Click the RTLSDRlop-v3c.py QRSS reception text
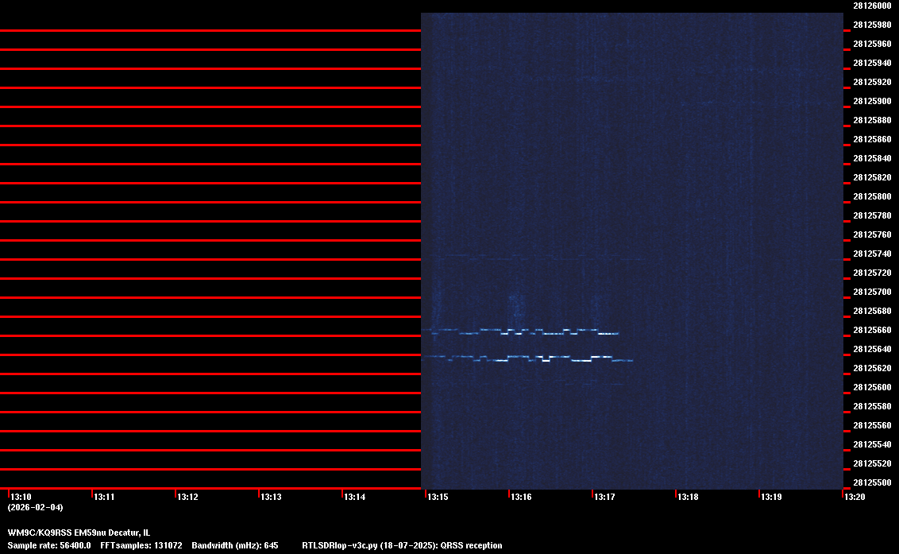 click(x=402, y=545)
